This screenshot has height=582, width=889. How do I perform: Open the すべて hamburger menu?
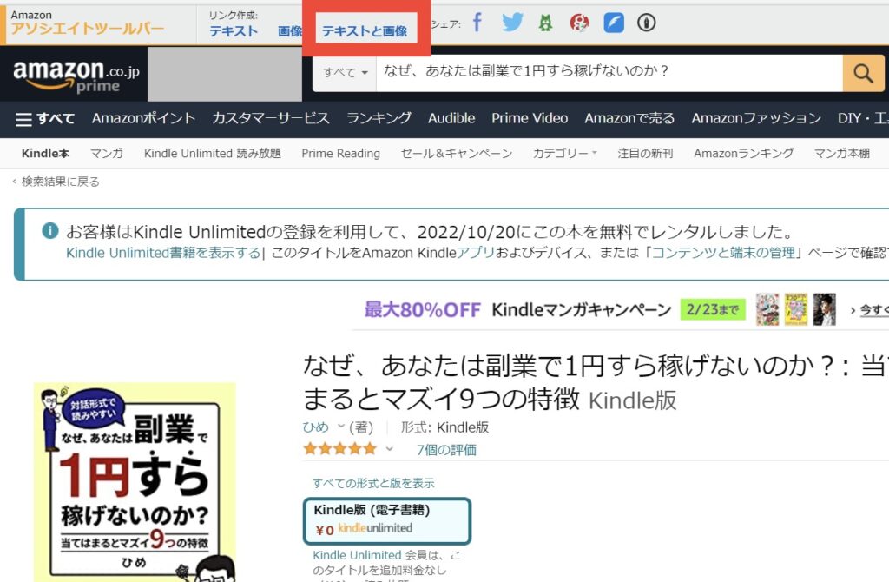(x=43, y=118)
